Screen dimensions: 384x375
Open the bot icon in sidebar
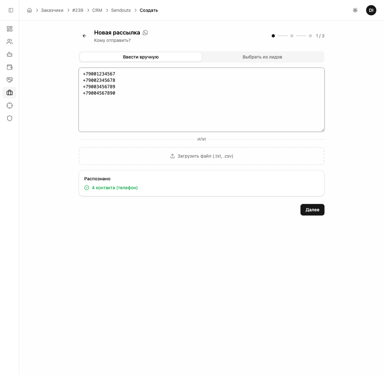click(10, 54)
